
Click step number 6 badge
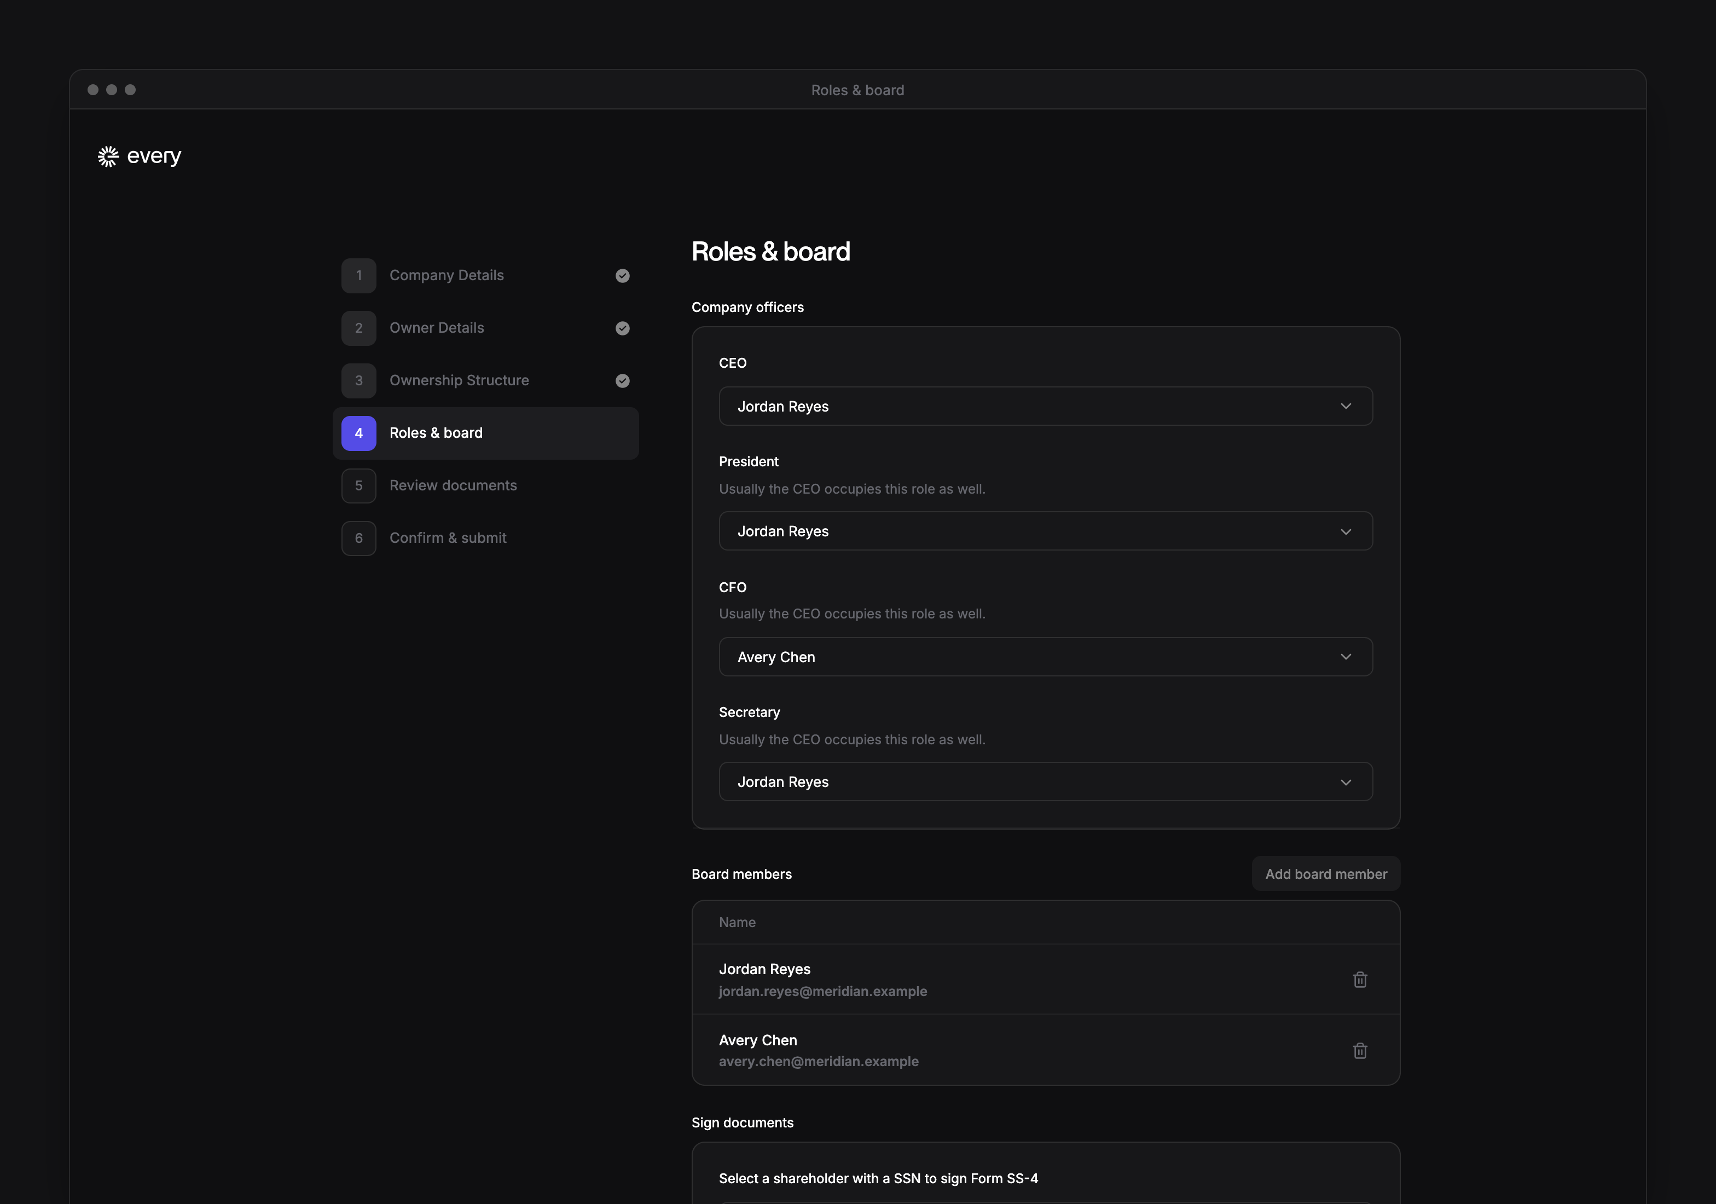(359, 538)
